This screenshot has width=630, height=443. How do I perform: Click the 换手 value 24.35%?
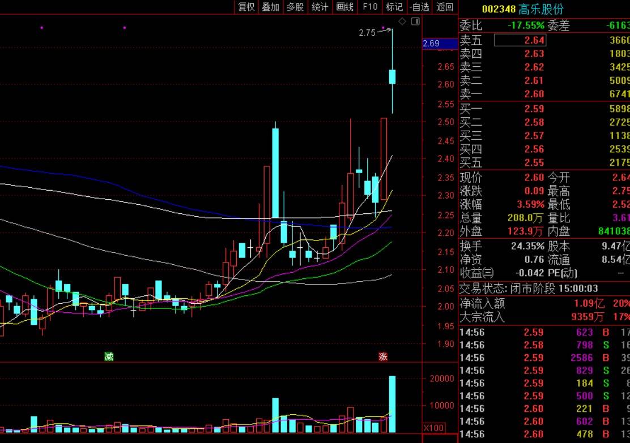[527, 246]
